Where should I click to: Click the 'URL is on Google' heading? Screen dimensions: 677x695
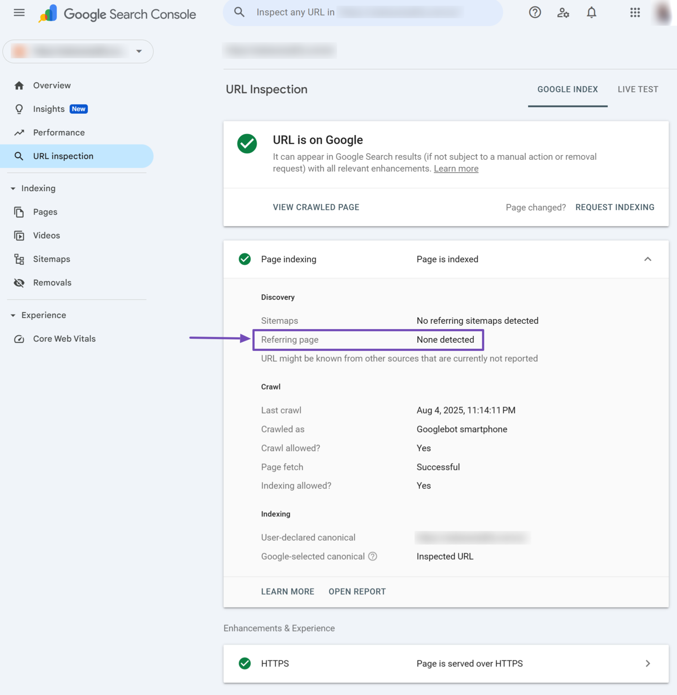(x=318, y=140)
